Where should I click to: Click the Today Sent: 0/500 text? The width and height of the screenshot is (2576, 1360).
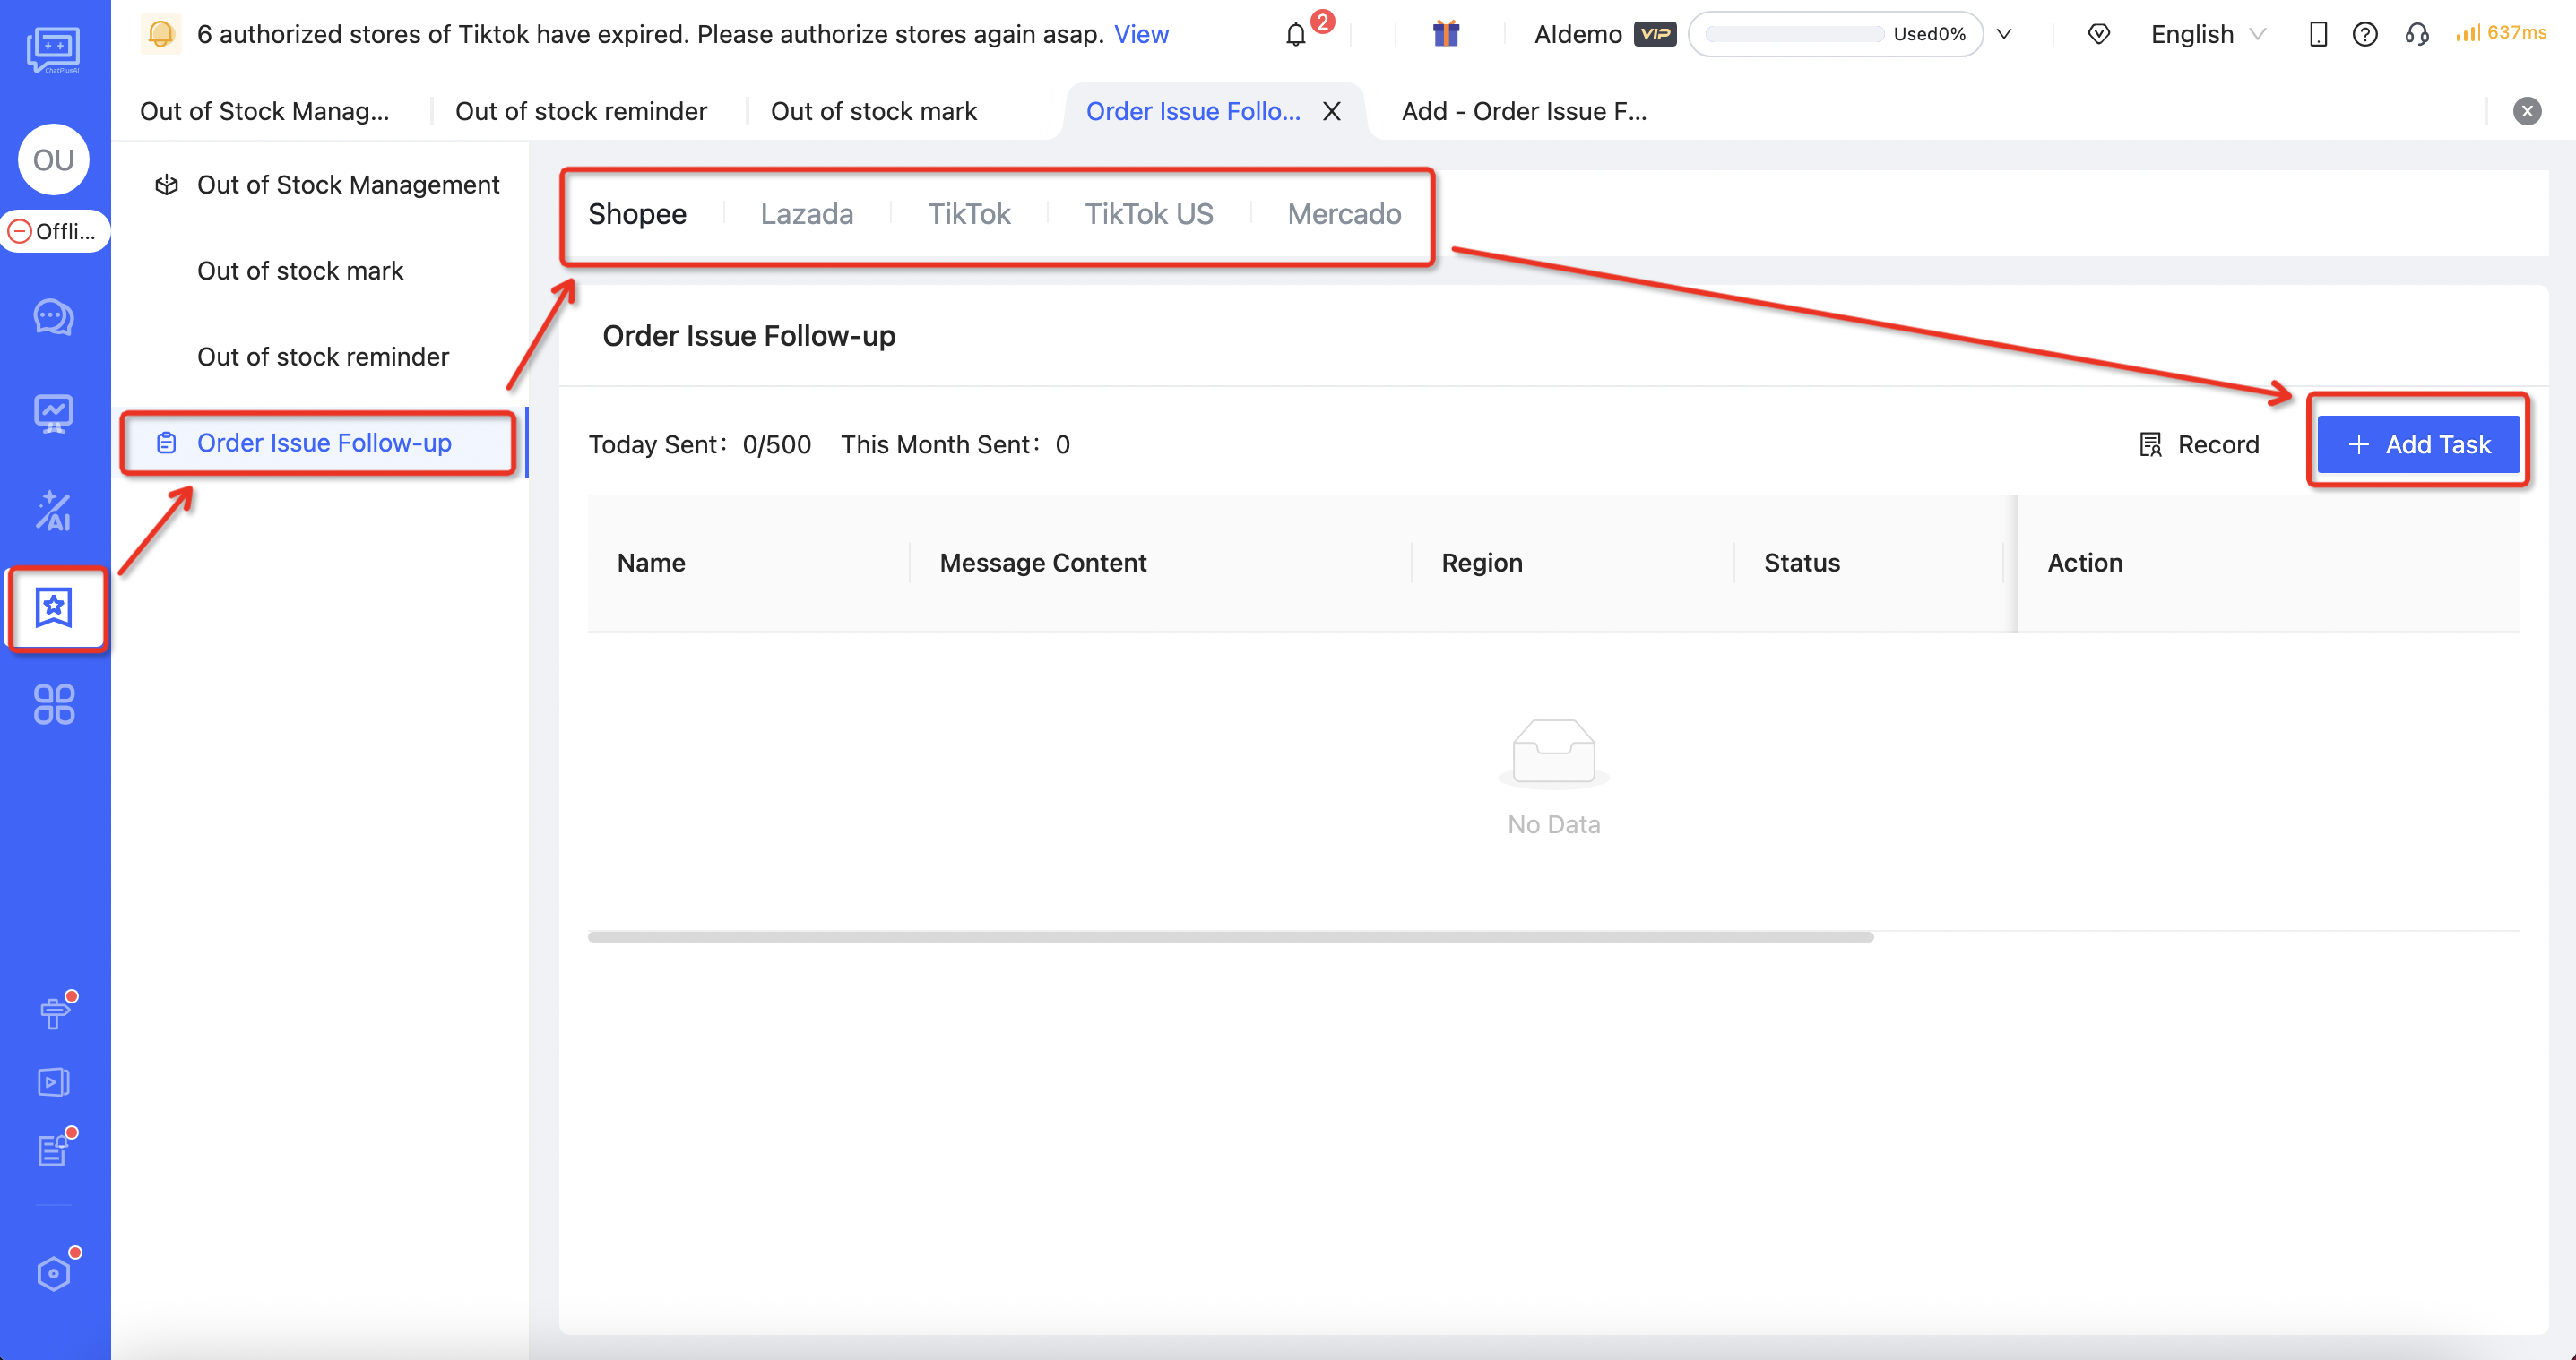(x=699, y=444)
